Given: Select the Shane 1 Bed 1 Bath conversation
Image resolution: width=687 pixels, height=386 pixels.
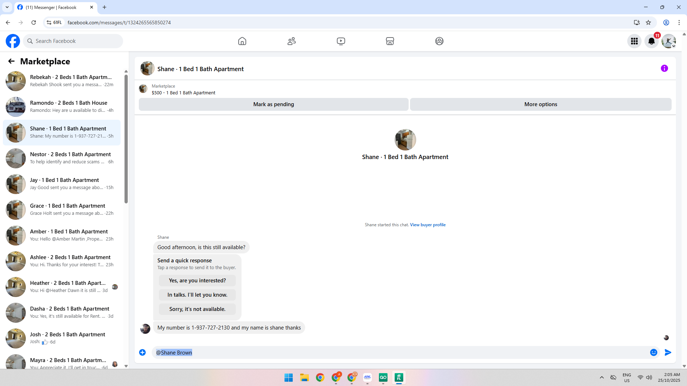Looking at the screenshot, I should [62, 133].
